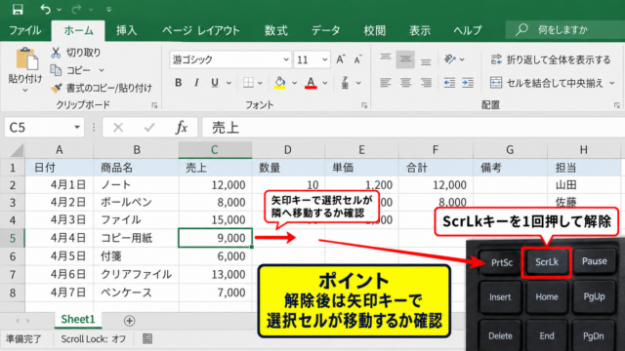625x351 pixels.
Task: Open the 表示 tab
Action: click(420, 30)
